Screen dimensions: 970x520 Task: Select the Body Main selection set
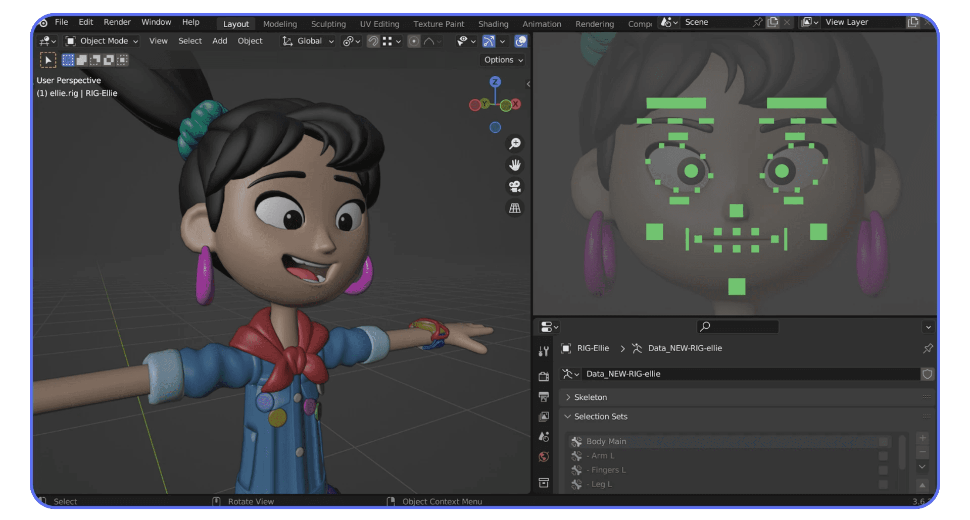606,441
